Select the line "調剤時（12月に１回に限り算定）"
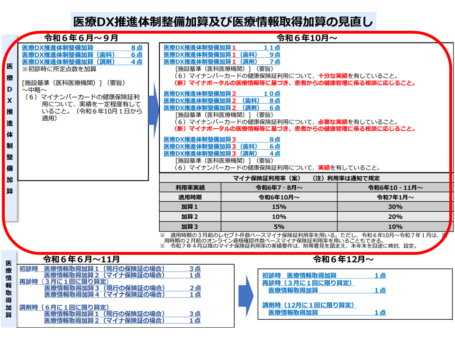The height and width of the screenshot is (341, 455). tap(309, 305)
